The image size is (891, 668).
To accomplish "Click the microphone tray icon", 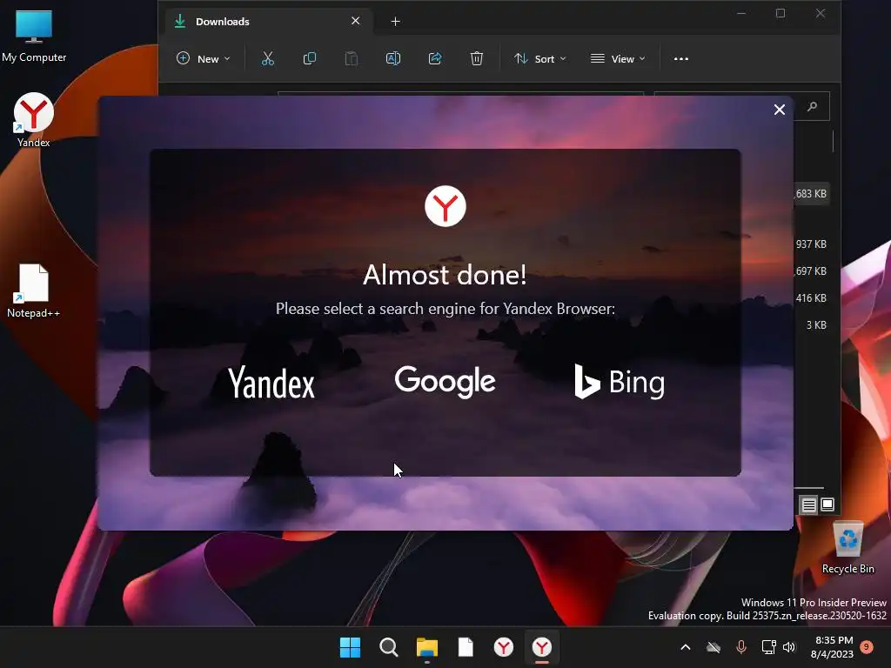I will pos(741,647).
